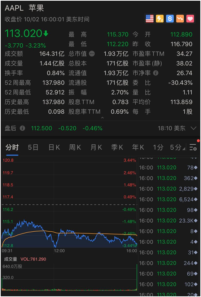Tap the 平均价 value 113.859
Image resolution: width=201 pixels, height=297 pixels.
click(181, 102)
